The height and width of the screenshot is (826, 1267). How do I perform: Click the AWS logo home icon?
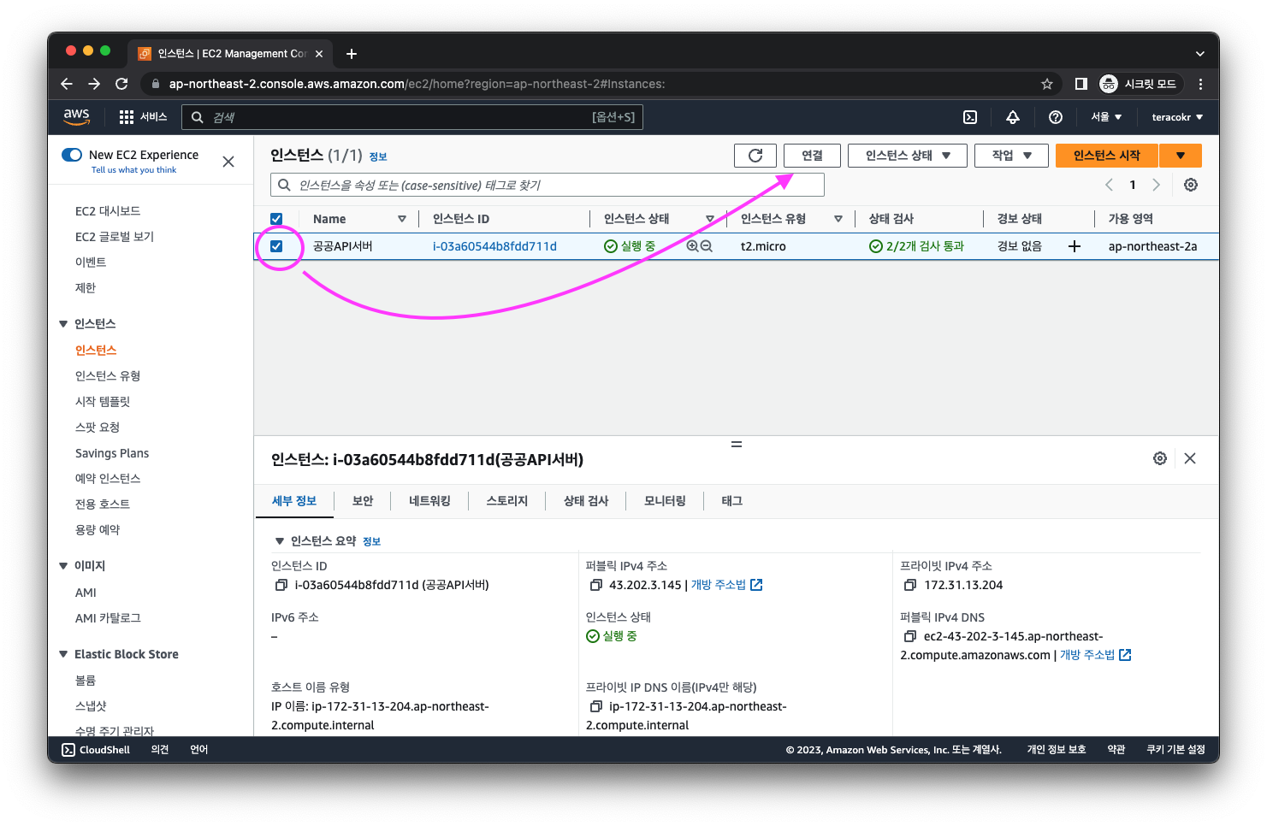pos(76,116)
